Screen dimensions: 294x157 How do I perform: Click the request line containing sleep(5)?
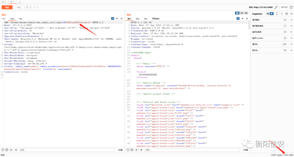[54, 23]
